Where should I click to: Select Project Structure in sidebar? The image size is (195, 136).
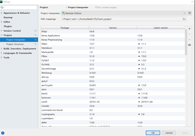(15, 44)
